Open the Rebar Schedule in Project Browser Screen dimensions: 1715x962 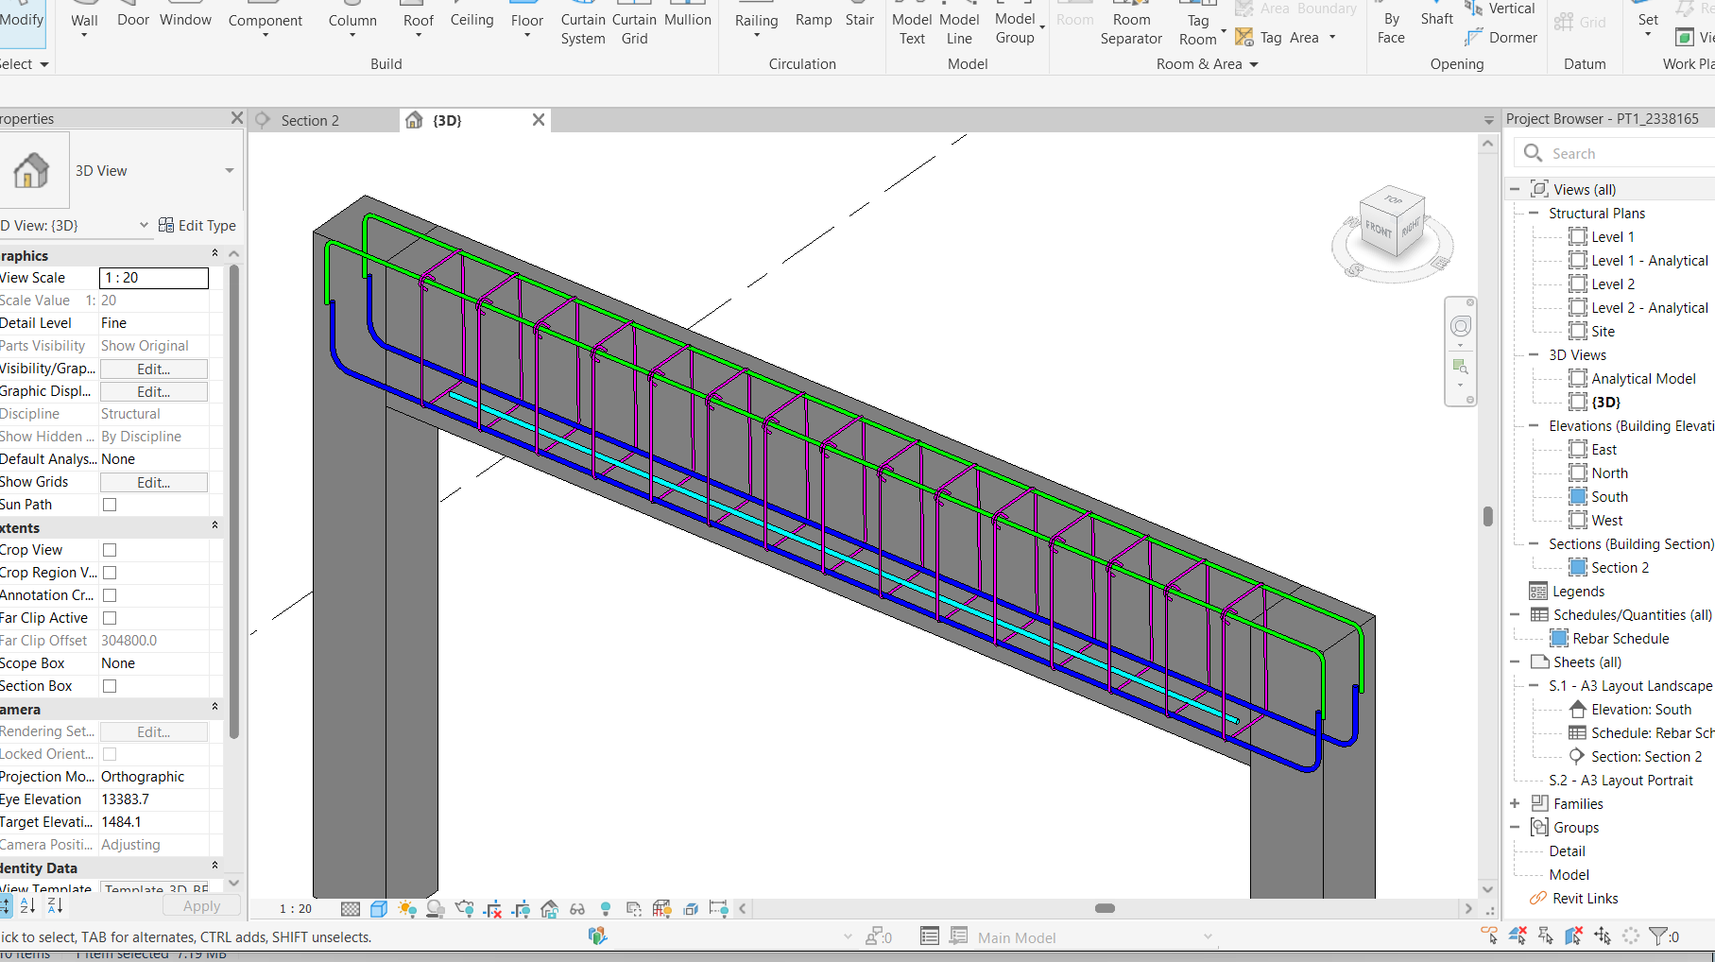tap(1620, 639)
